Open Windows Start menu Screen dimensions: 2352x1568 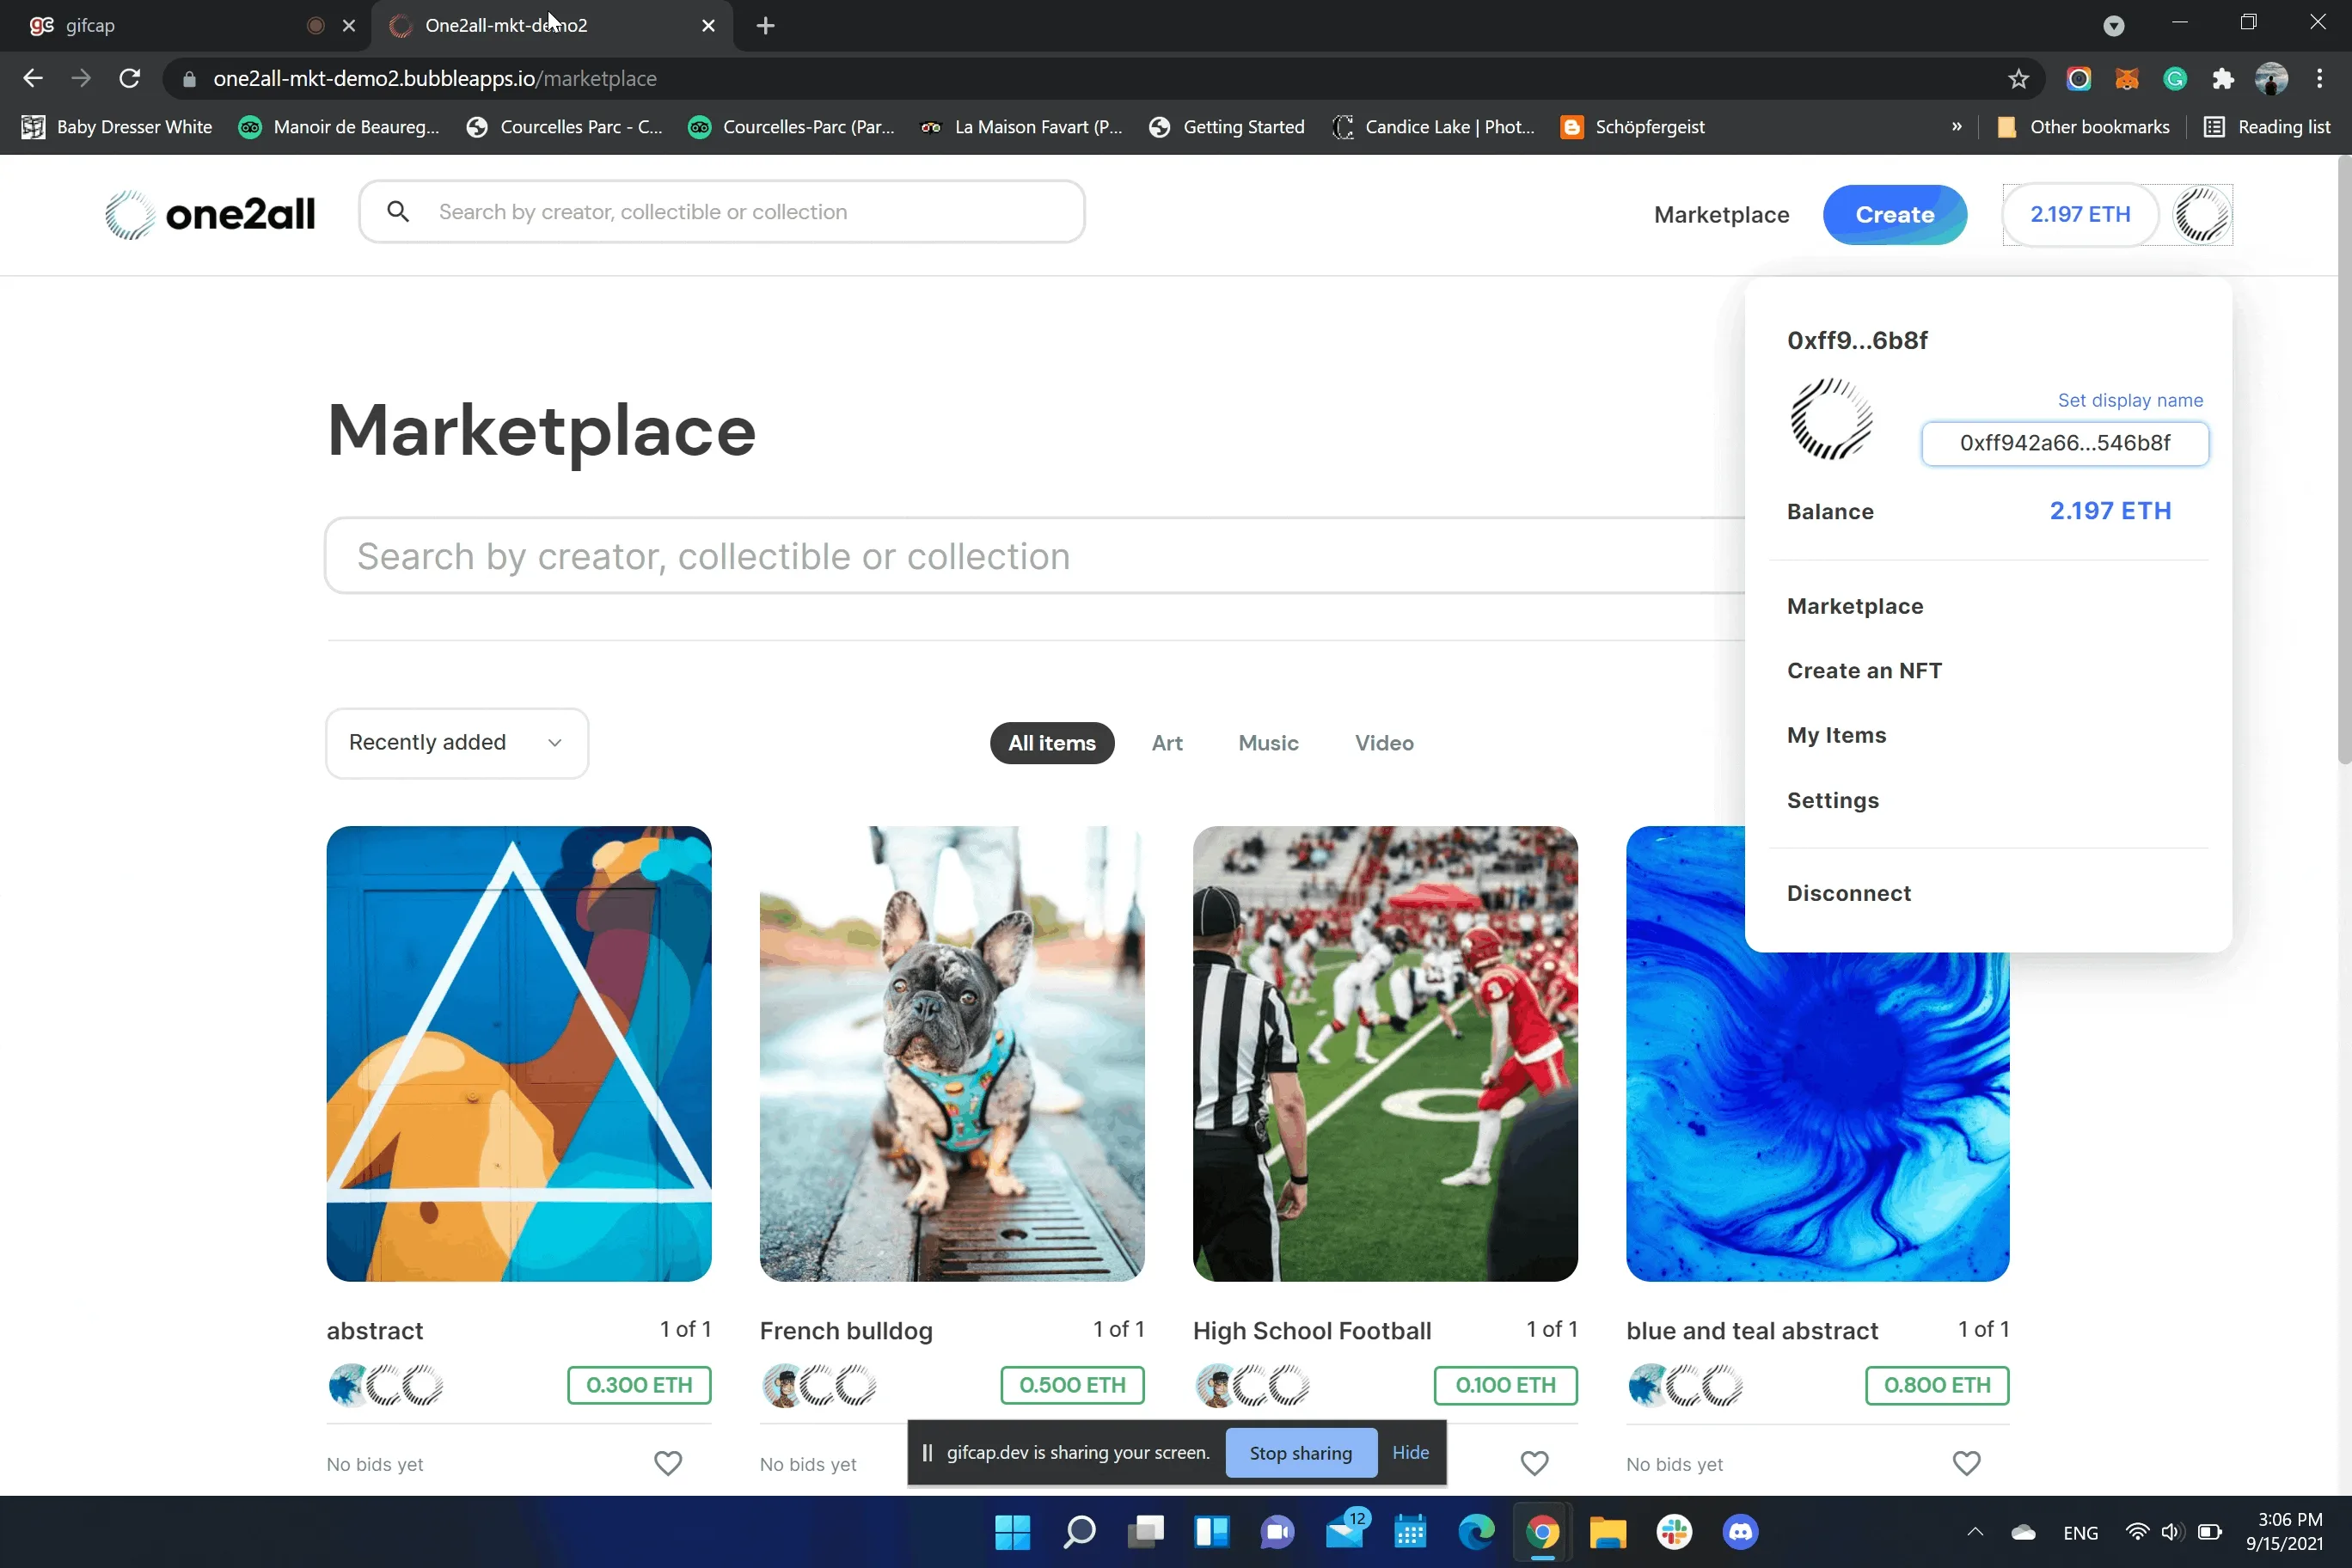tap(1012, 1532)
